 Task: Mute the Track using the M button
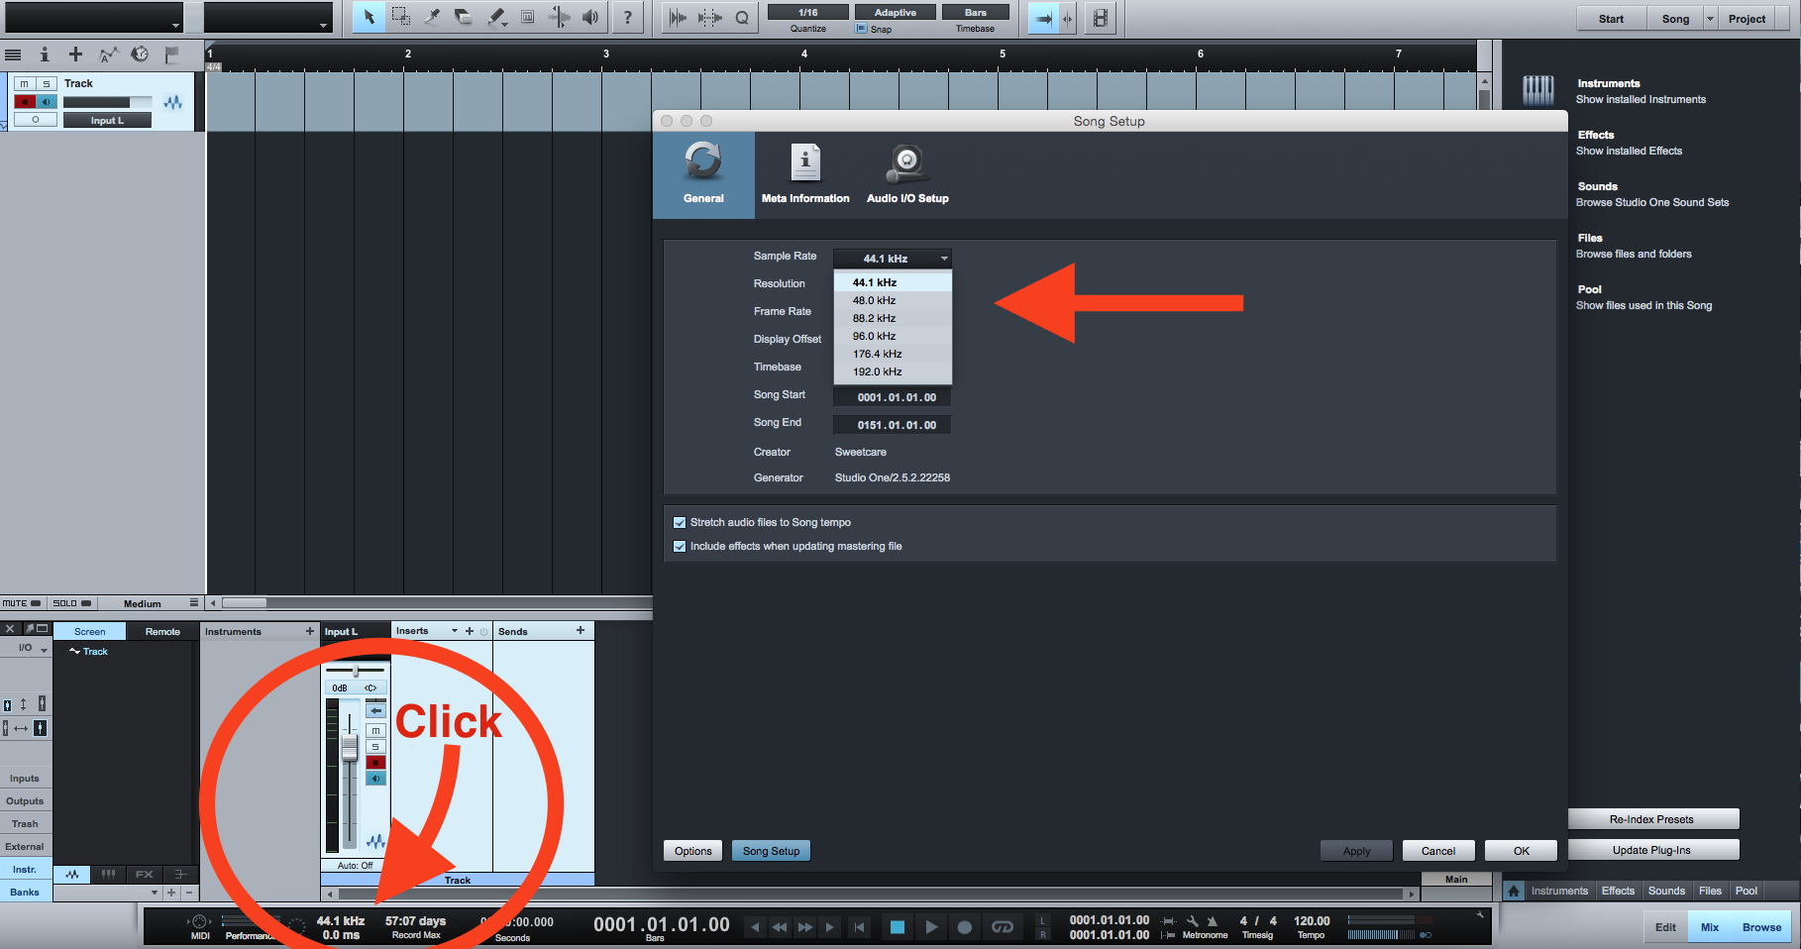(25, 84)
